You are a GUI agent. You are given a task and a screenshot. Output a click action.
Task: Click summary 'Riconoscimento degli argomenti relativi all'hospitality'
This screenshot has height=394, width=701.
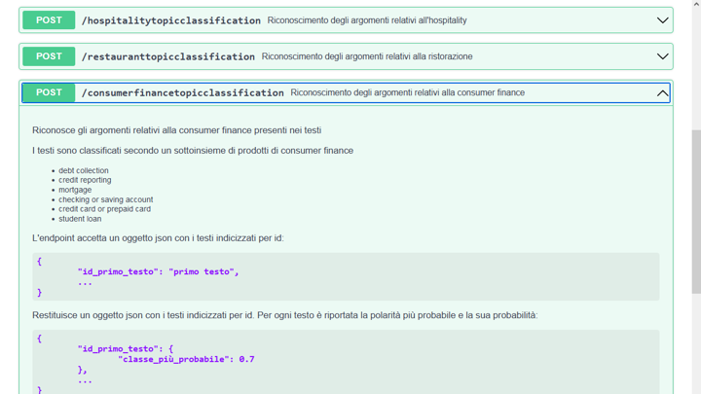pos(367,20)
